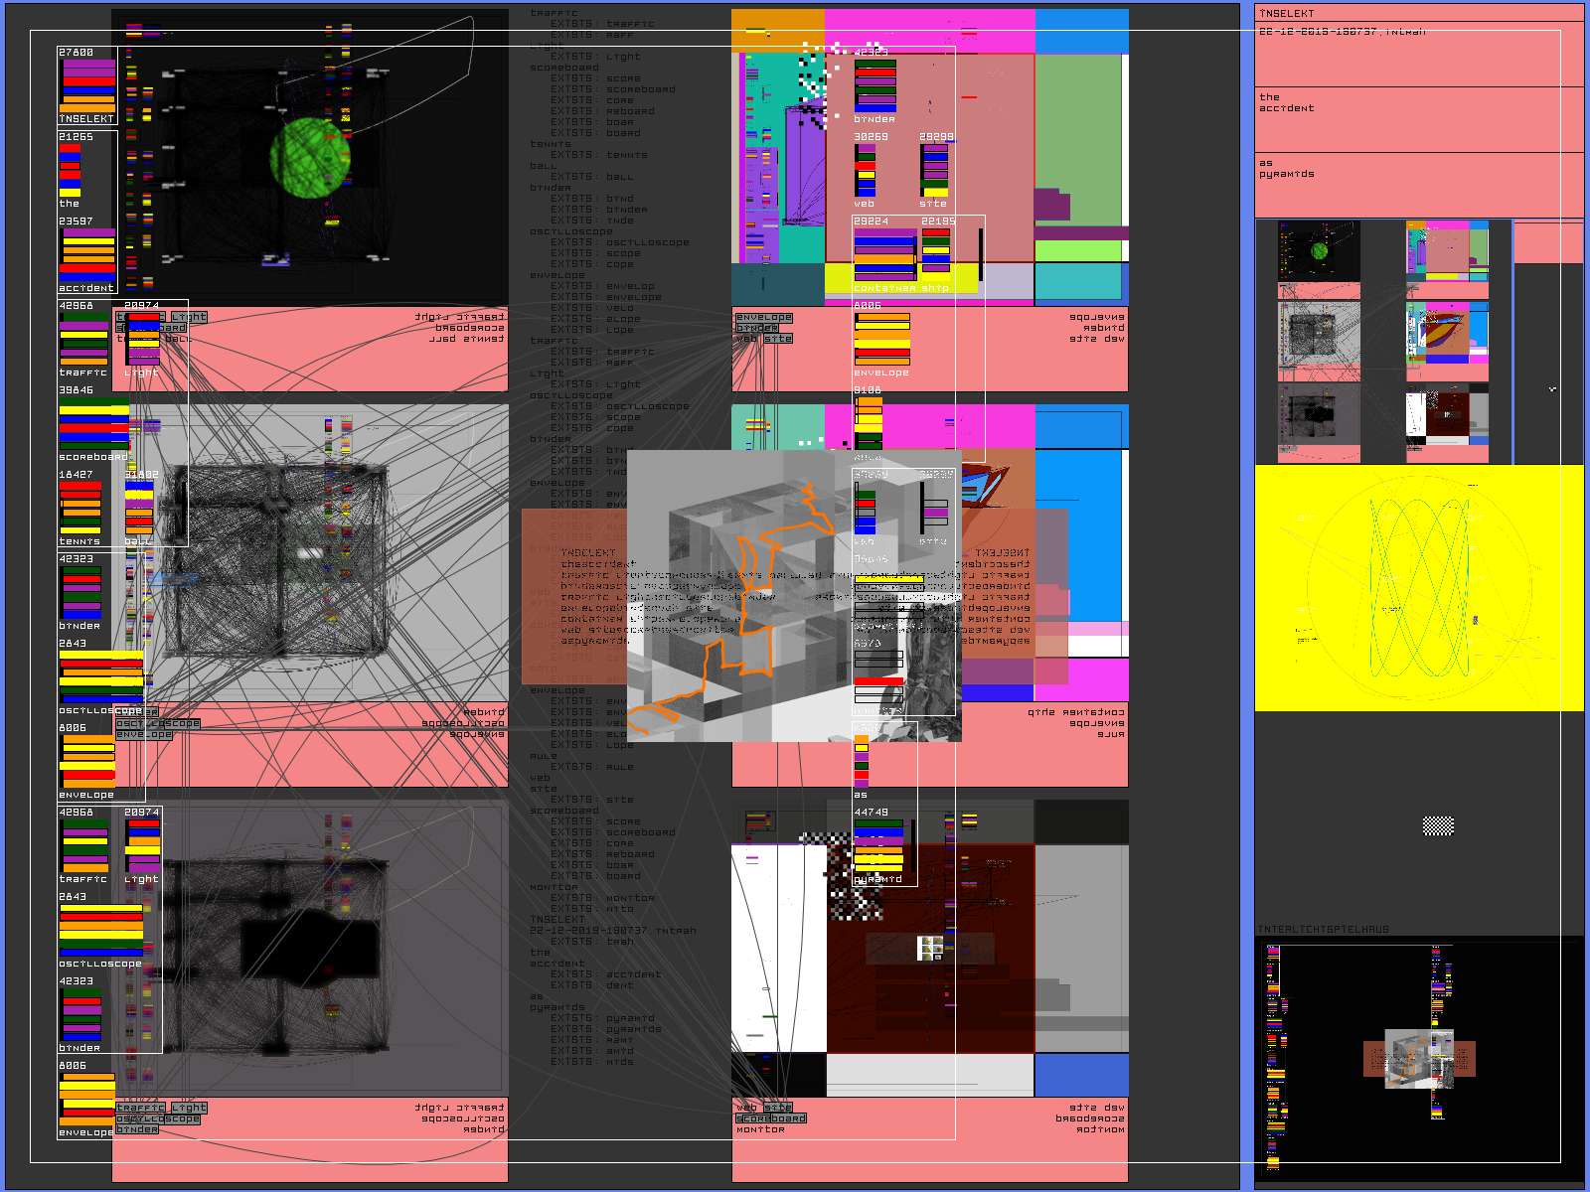Click the 27800 INSELEKT color bar block

(x=87, y=85)
